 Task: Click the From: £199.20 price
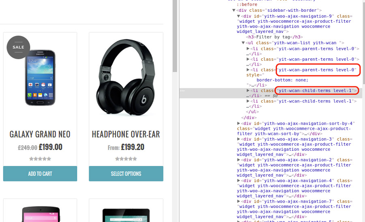tap(126, 147)
